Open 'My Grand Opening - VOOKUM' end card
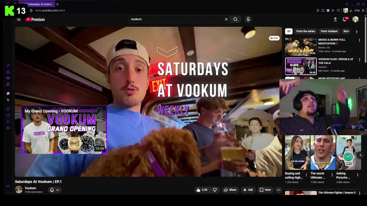The height and width of the screenshot is (206, 367). click(64, 130)
